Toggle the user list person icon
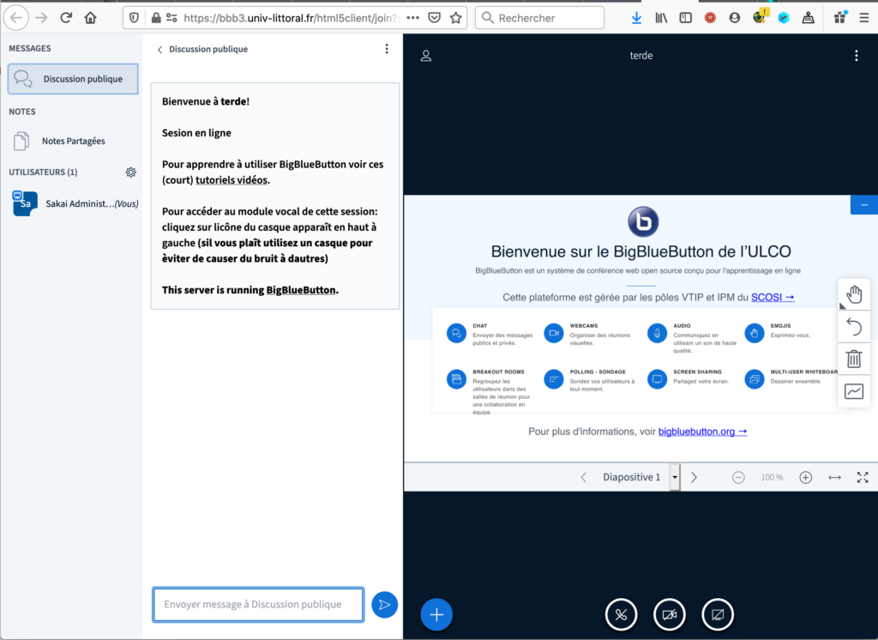This screenshot has height=640, width=878. click(x=426, y=56)
